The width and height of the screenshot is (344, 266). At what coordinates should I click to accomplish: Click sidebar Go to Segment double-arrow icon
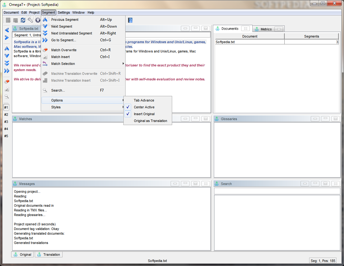[x=7, y=70]
